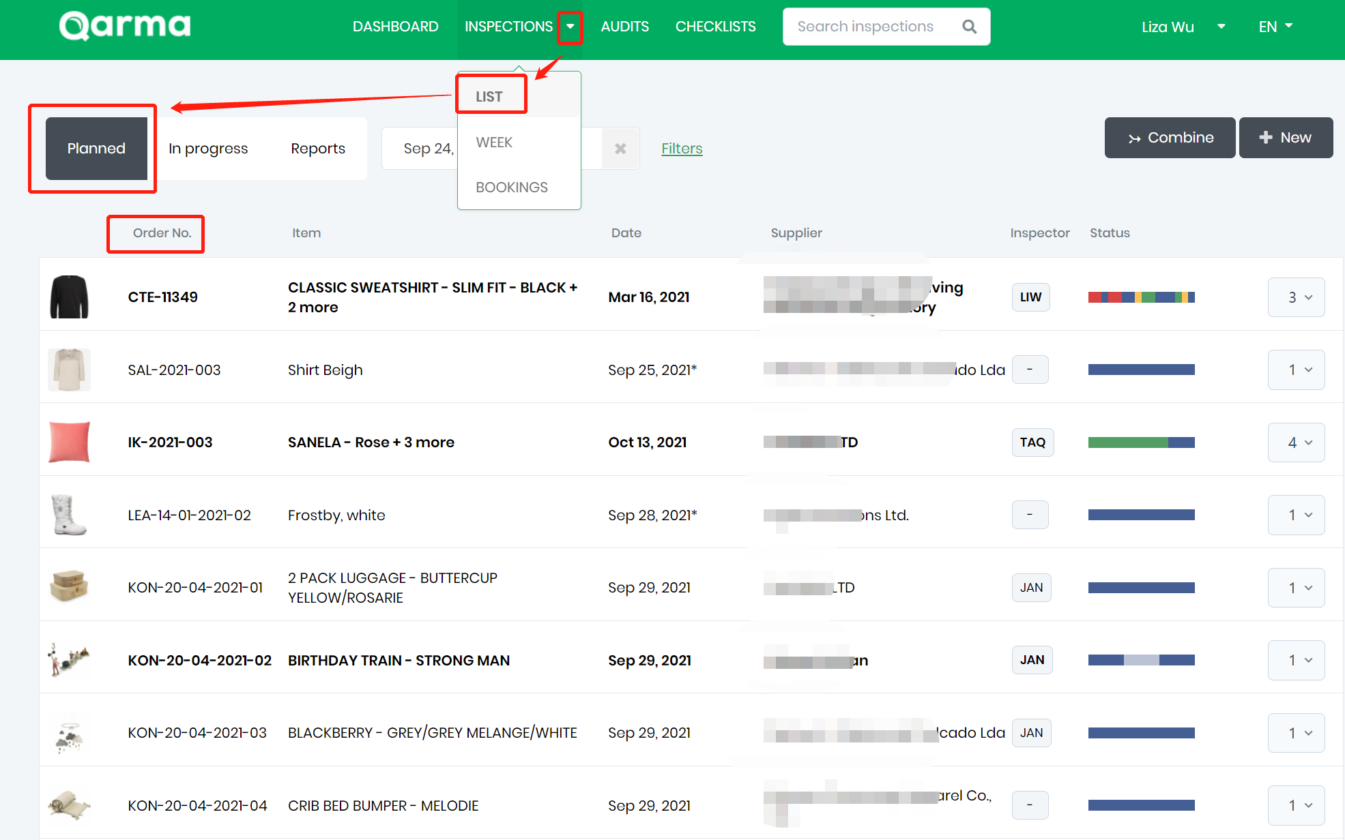Switch to the In progress tab
This screenshot has height=840, width=1345.
[208, 149]
